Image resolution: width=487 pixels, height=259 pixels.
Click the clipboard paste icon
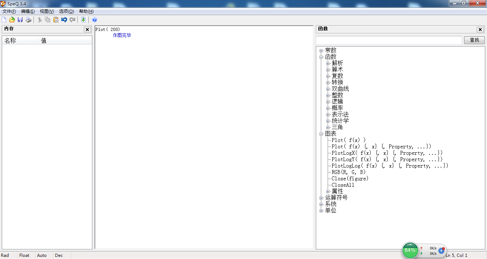pos(56,20)
